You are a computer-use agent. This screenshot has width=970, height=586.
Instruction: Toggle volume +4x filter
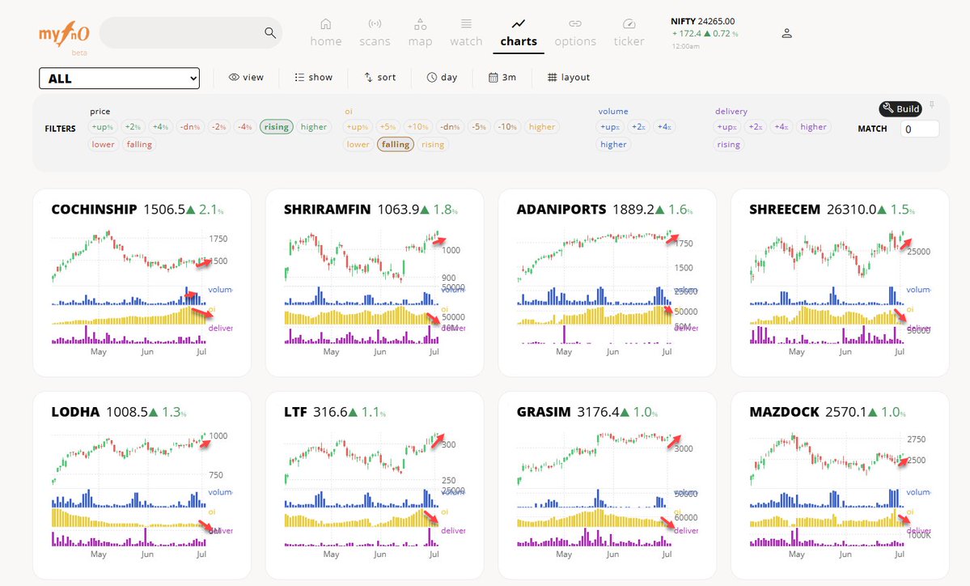point(664,127)
